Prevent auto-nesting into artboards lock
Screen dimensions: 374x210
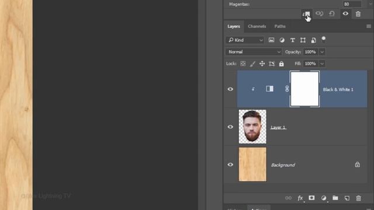pyautogui.click(x=272, y=64)
